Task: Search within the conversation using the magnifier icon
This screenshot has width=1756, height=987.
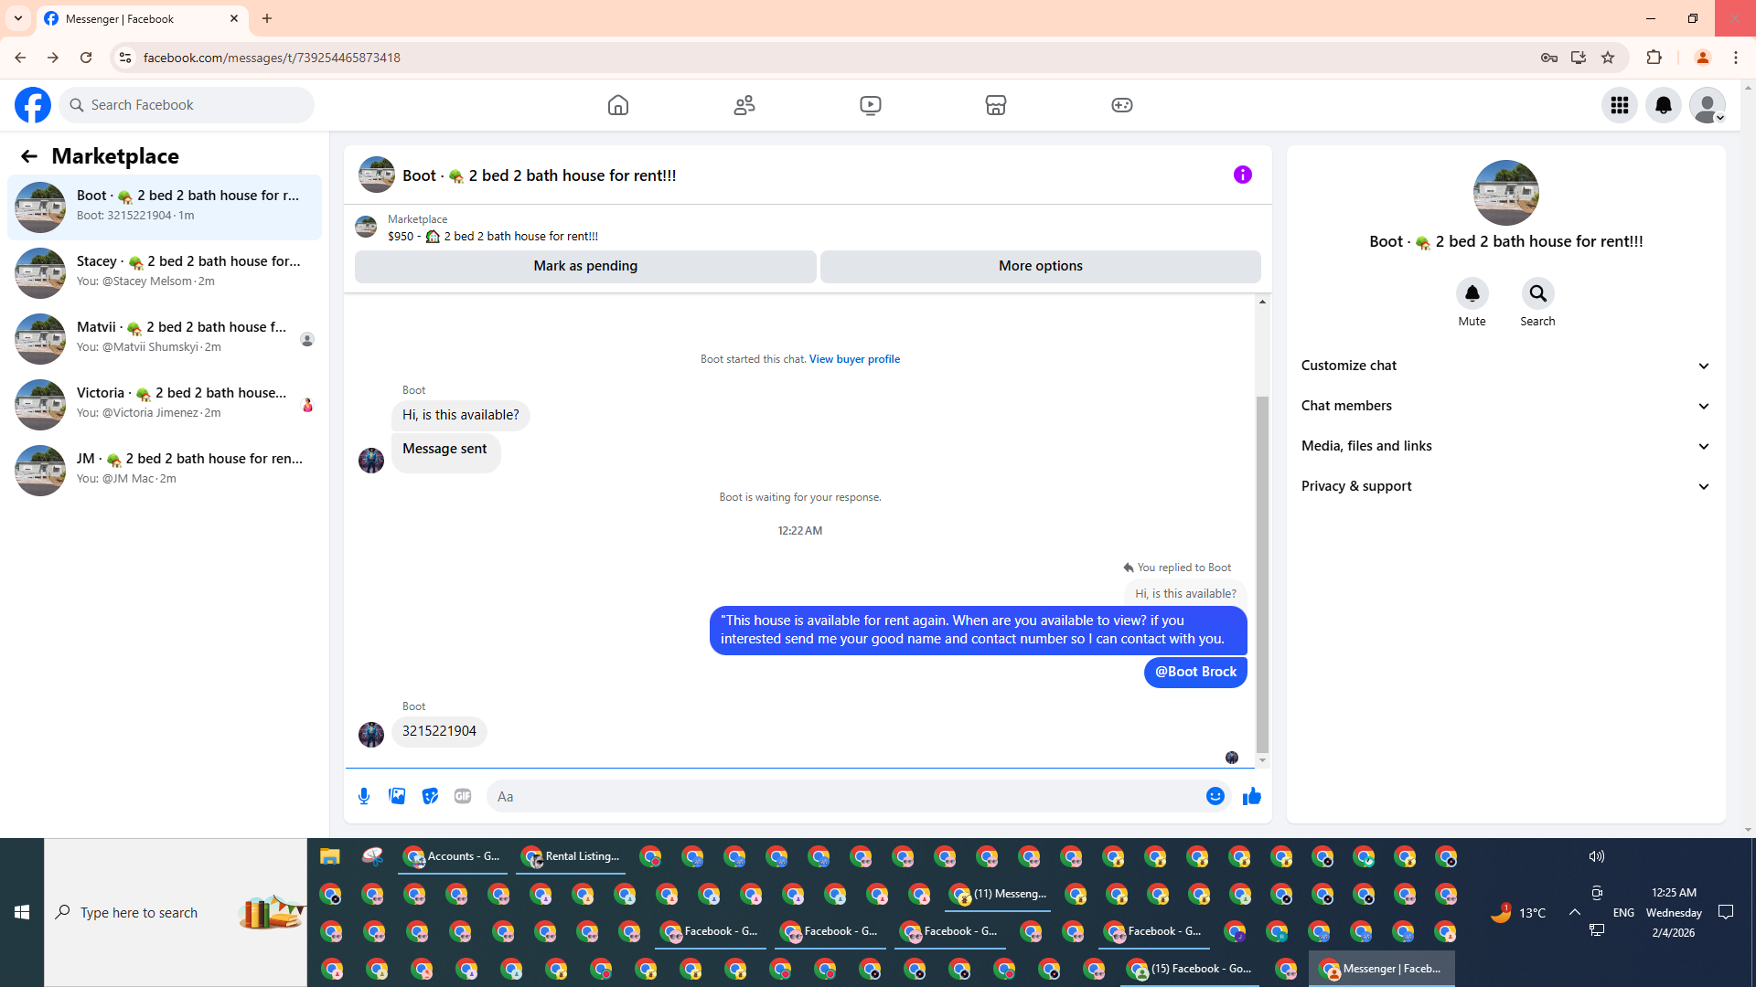Action: 1537,293
